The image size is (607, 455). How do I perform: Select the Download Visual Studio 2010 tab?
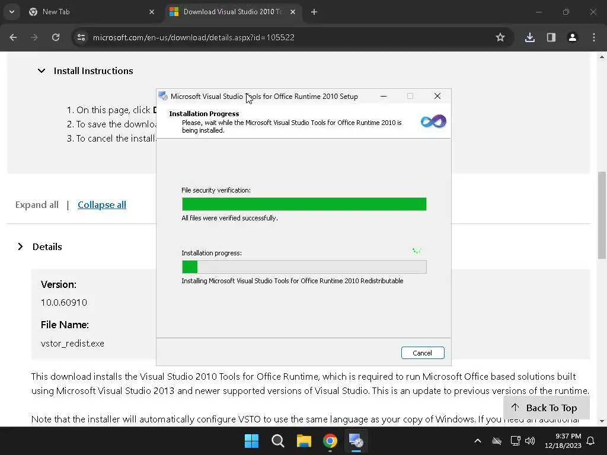coord(234,12)
